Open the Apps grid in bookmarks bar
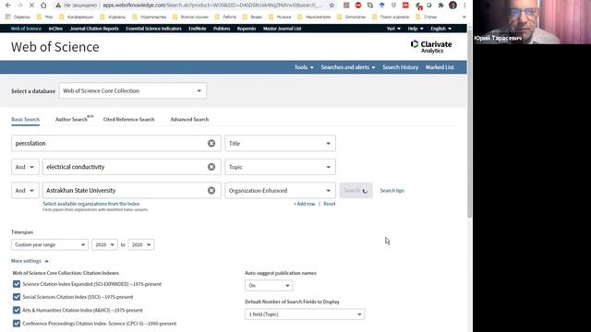 [7, 17]
